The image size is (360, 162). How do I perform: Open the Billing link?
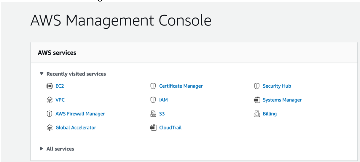270,114
